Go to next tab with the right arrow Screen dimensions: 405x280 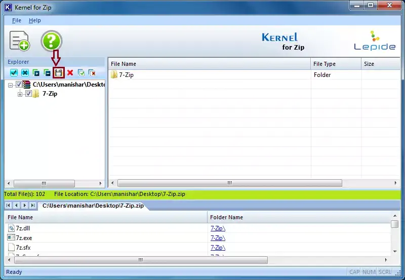[24, 206]
